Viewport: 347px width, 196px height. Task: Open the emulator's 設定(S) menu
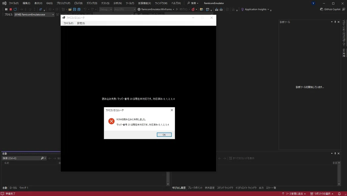pos(81,23)
